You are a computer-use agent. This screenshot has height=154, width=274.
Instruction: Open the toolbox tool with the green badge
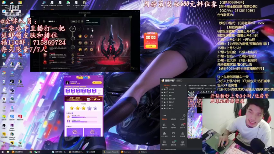point(173,143)
